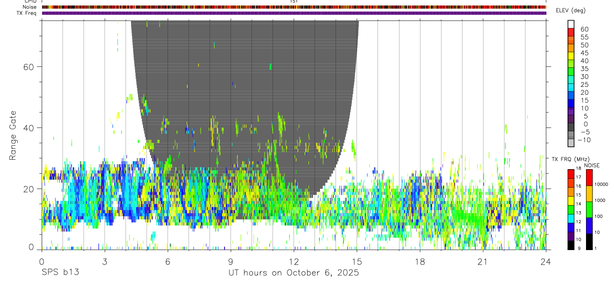Viewport: 614px width, 283px height.
Task: Click the NOISE legend value 10000
Action: tap(601, 185)
